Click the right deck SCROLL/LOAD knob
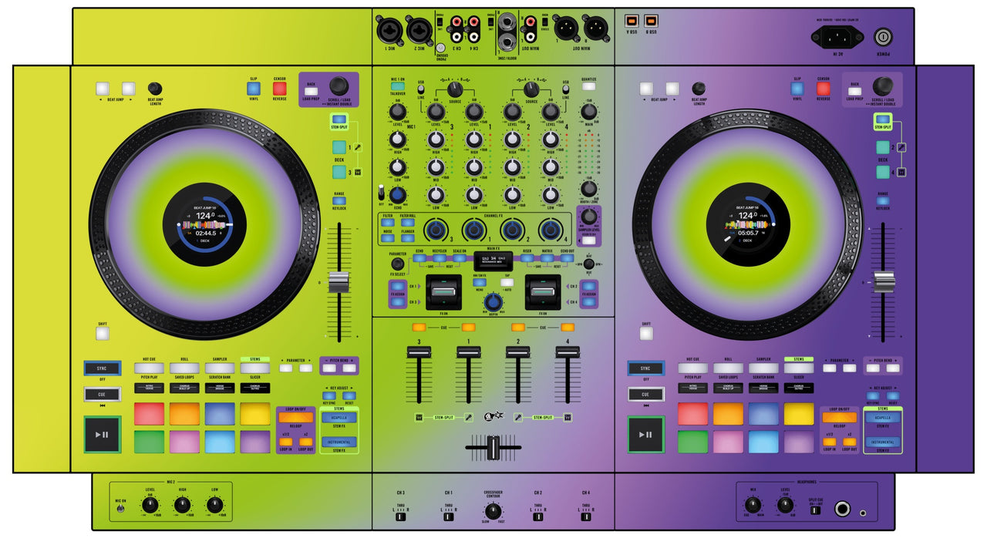Viewport: 987px width, 538px height. tap(882, 86)
